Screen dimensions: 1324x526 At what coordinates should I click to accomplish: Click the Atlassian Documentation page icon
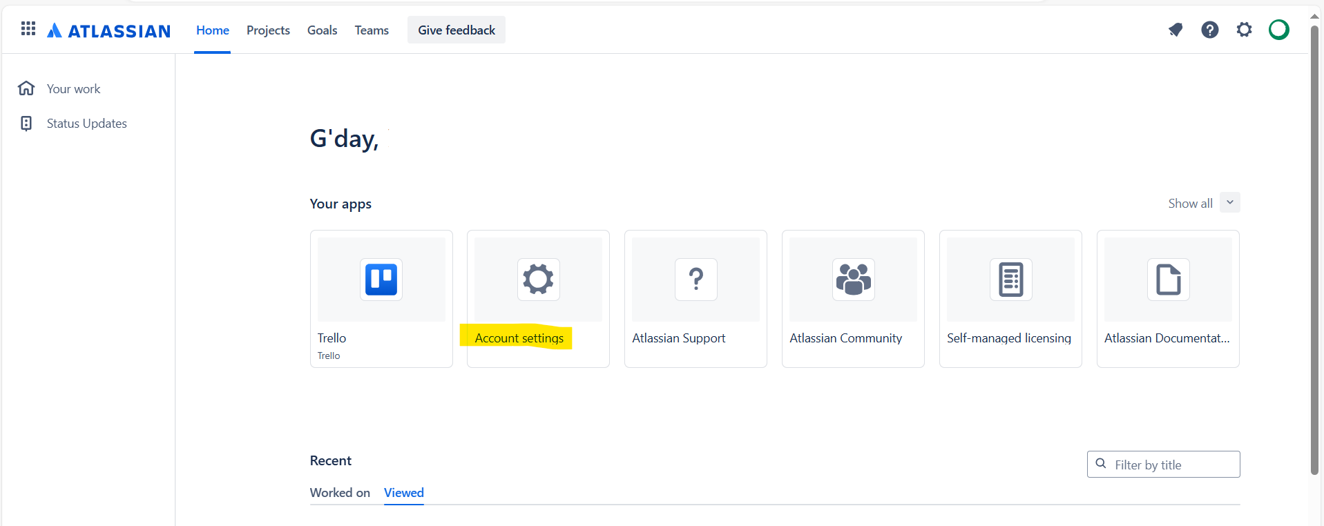click(x=1169, y=280)
